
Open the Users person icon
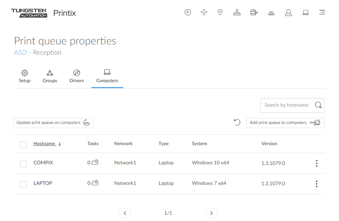(288, 13)
